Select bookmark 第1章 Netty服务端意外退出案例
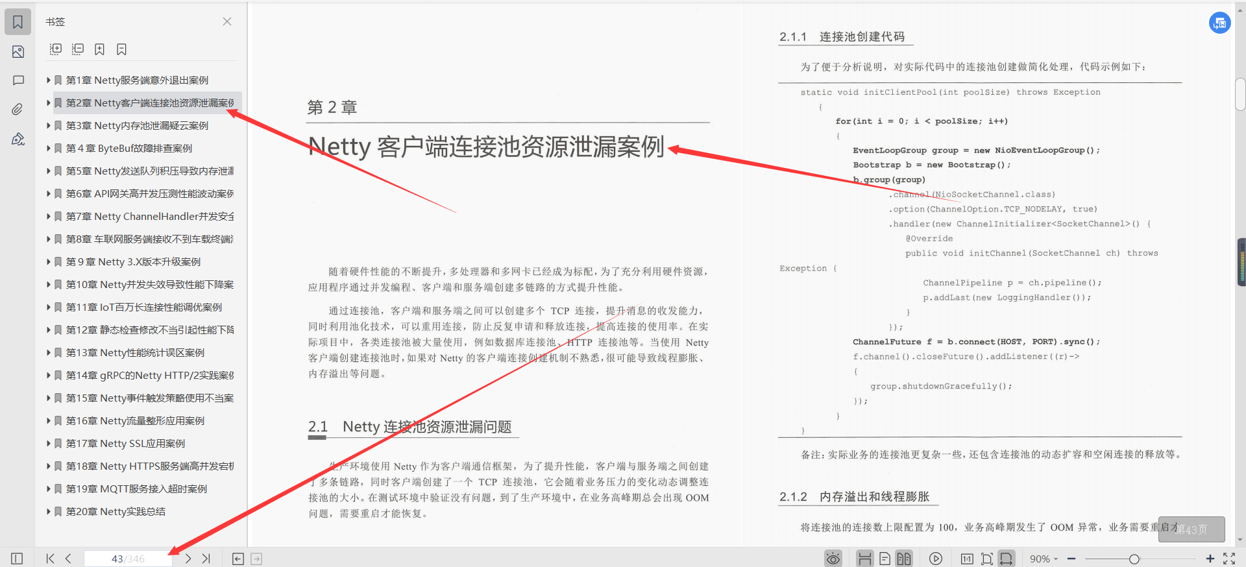This screenshot has width=1246, height=567. click(137, 80)
